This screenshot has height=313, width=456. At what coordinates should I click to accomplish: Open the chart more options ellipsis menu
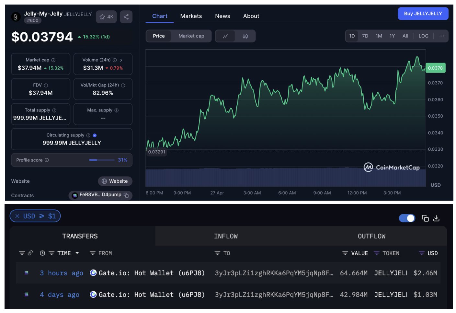(x=441, y=36)
